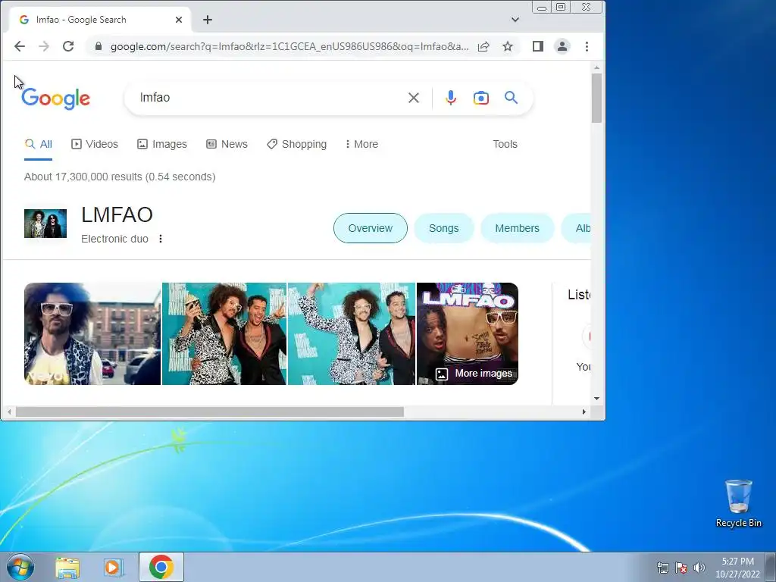This screenshot has width=776, height=582.
Task: Start voice search with the microphone icon
Action: point(451,98)
